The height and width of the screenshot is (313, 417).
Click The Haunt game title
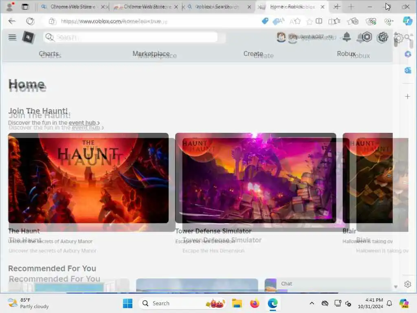click(24, 231)
